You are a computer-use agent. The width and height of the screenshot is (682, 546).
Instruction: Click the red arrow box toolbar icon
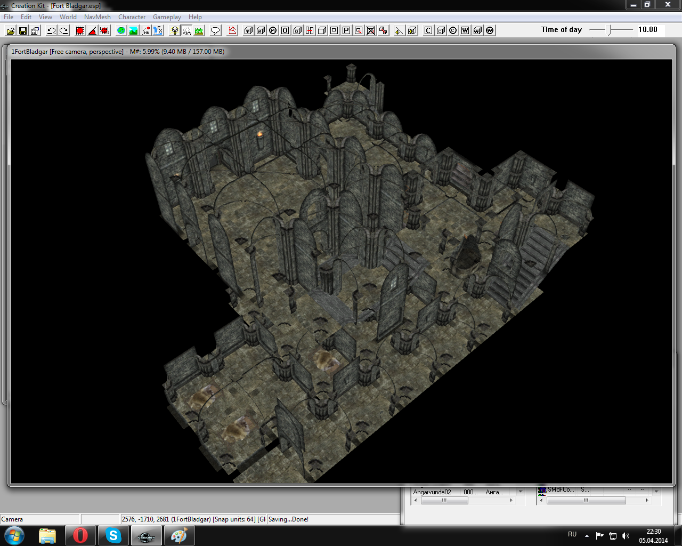359,30
